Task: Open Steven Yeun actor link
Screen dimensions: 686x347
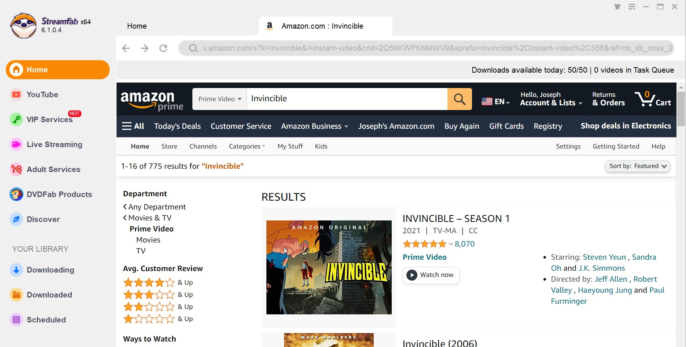Action: tap(605, 257)
